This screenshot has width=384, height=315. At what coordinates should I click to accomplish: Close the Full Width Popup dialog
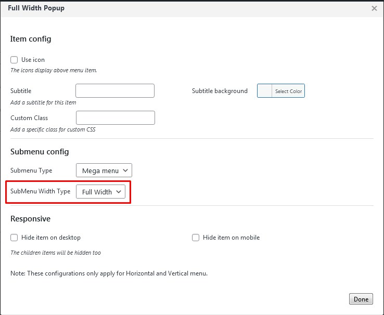tap(374, 8)
